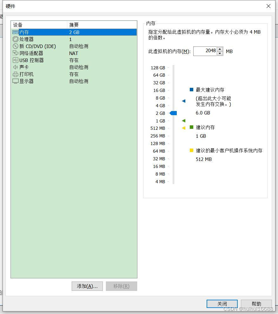Click the 添加(A)... button
Viewport: 278px width, 314px height.
tap(87, 286)
